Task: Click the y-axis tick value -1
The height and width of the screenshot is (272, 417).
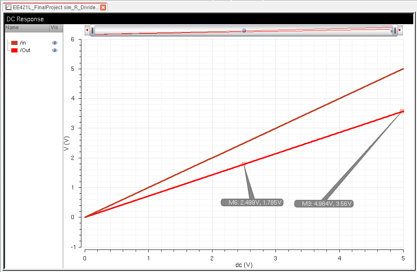Action: tap(73, 247)
